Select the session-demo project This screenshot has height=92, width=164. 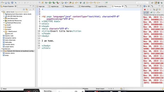[x=10, y=53]
